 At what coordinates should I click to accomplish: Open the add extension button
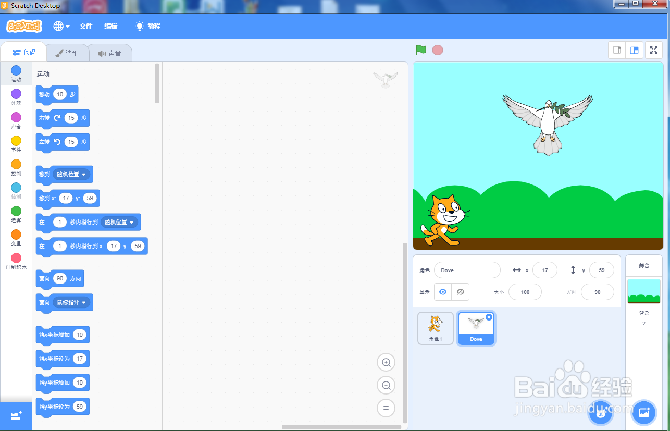16,416
